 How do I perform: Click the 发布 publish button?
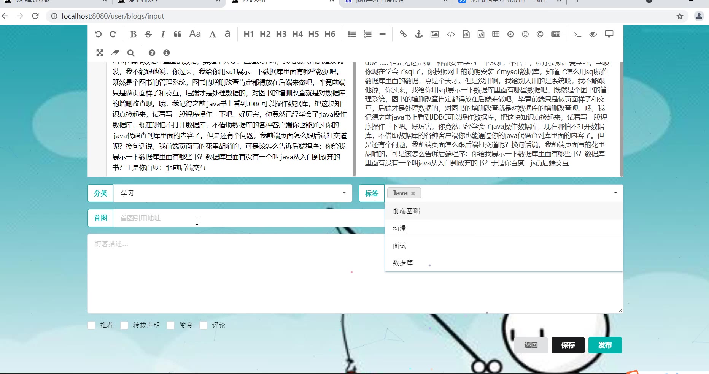point(605,345)
